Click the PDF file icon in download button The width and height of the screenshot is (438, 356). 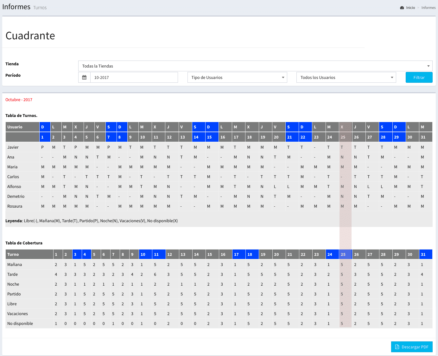[x=397, y=347]
